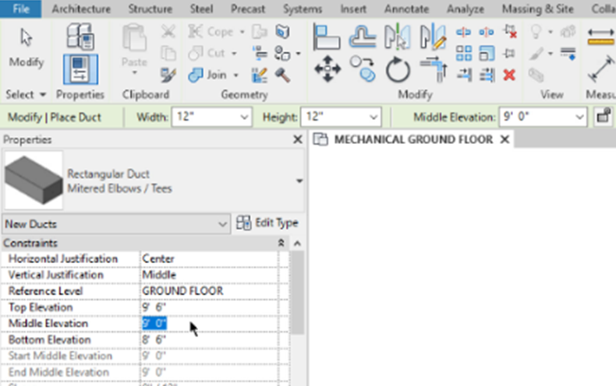Select Trim/Extend Multiple Elements tool
Viewport: 616px width, 386px height.
(x=487, y=75)
